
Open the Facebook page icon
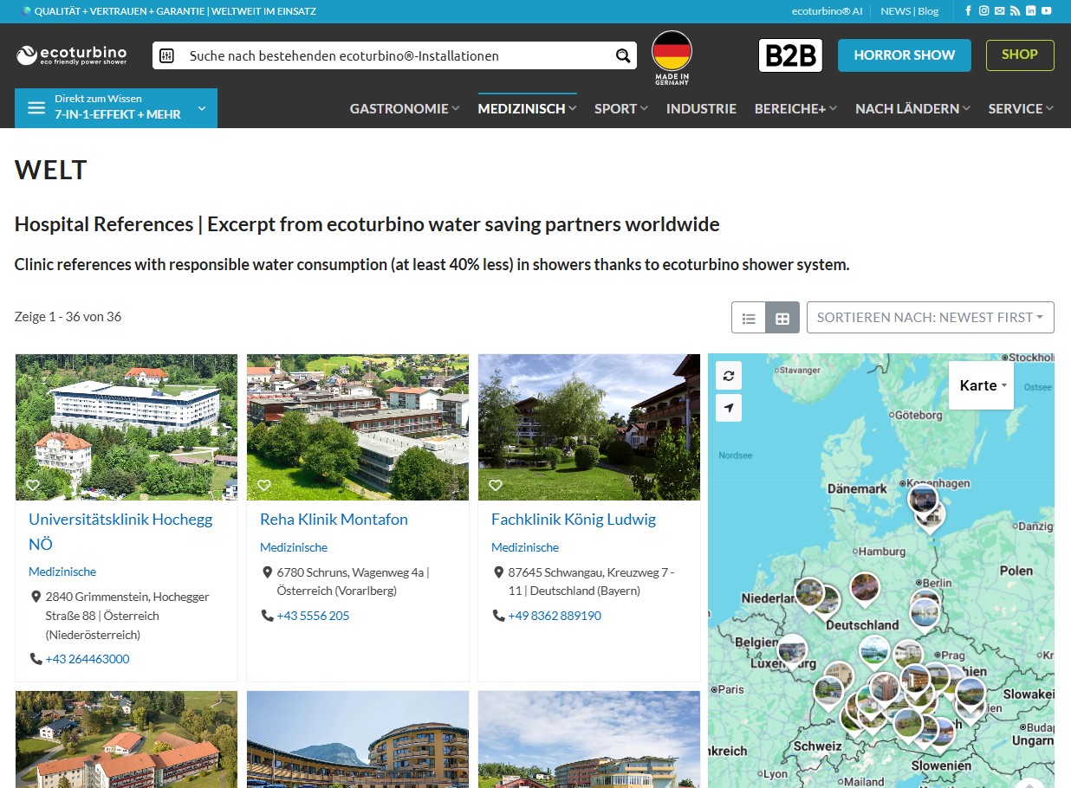[969, 11]
